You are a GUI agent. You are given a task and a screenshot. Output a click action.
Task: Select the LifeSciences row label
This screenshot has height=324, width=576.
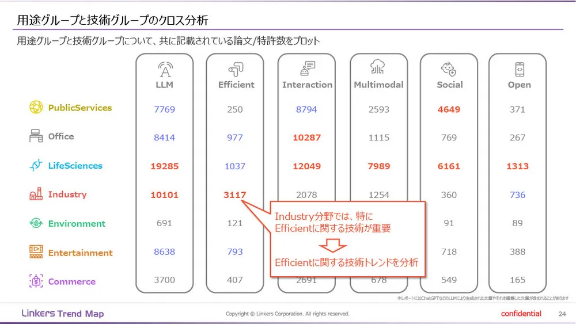click(x=75, y=166)
